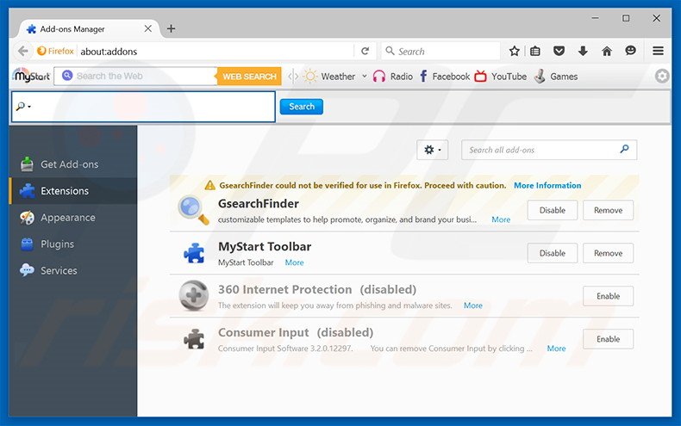Image resolution: width=681 pixels, height=426 pixels.
Task: Open the Pocket icon in the toolbar
Action: [x=559, y=51]
